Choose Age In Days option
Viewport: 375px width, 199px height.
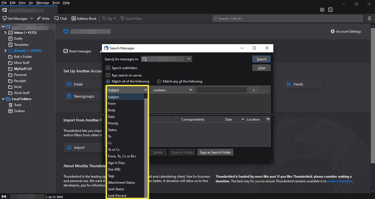click(x=125, y=163)
